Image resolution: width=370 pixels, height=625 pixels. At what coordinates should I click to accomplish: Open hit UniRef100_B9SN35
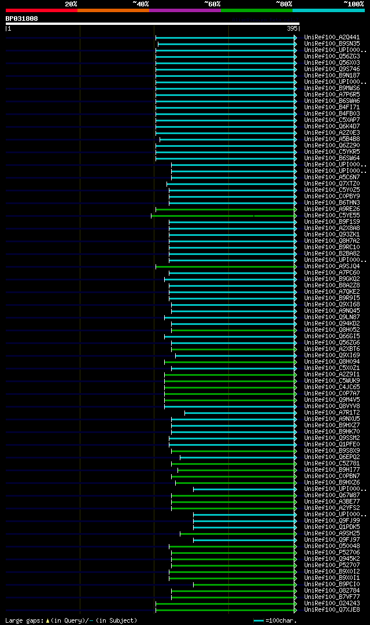point(332,43)
